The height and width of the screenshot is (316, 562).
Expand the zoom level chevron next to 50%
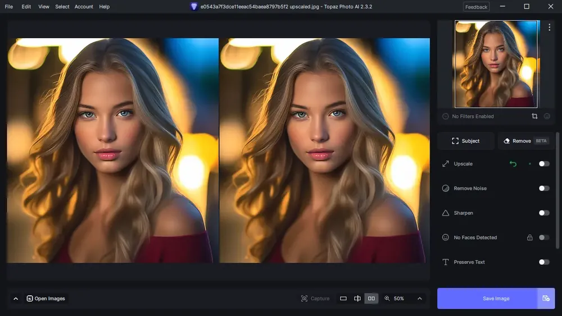tap(419, 299)
